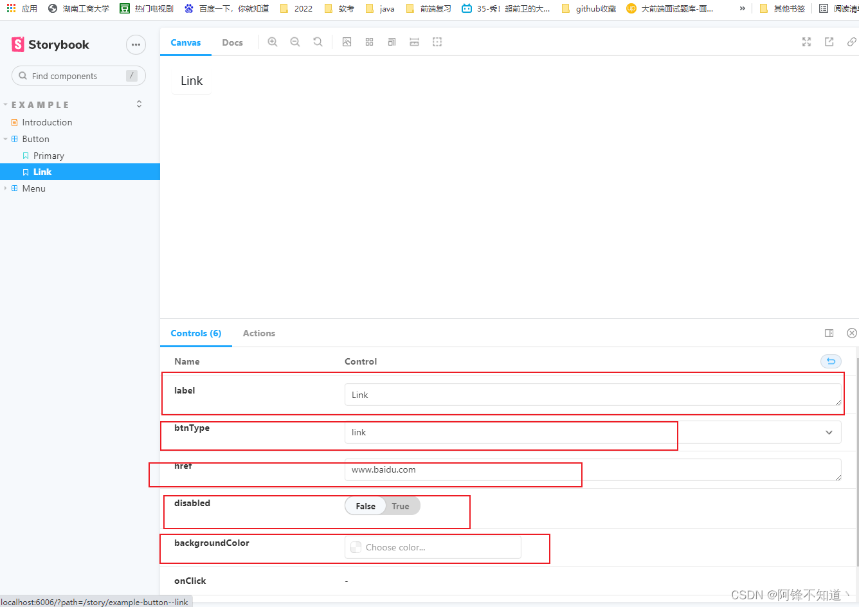Click the search magnifier icon in sidebar
Screen dimensions: 859x607
point(23,76)
